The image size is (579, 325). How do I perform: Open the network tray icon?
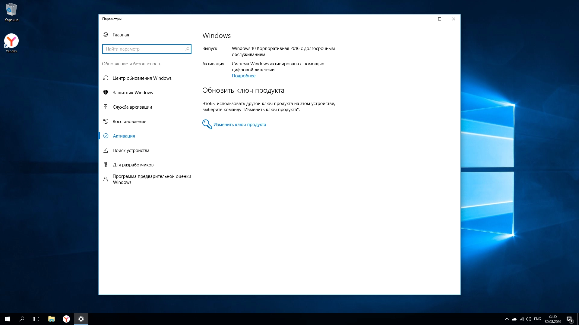point(521,319)
